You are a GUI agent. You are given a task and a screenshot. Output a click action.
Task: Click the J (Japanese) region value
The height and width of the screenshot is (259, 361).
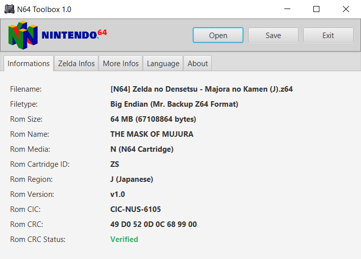point(132,179)
